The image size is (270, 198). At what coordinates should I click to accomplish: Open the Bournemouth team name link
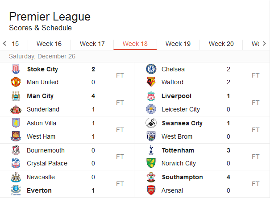coord(46,150)
